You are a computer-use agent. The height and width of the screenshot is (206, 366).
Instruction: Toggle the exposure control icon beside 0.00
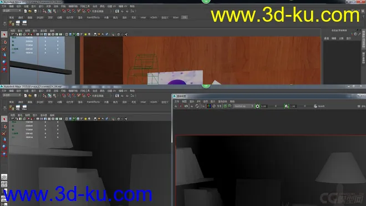pyautogui.click(x=257, y=106)
